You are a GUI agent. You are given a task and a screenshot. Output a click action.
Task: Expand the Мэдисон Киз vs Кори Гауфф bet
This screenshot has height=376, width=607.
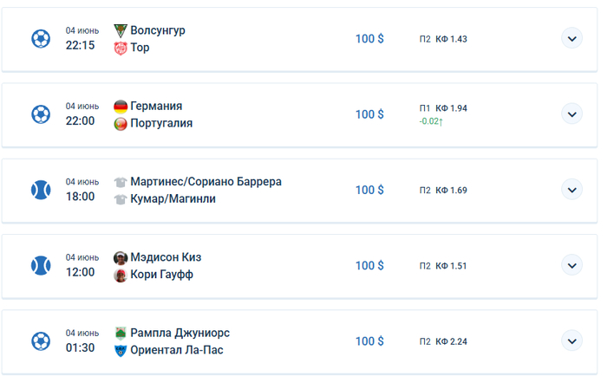pos(571,264)
